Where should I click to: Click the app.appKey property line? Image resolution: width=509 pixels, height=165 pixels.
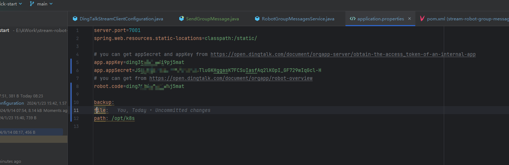[x=139, y=62]
